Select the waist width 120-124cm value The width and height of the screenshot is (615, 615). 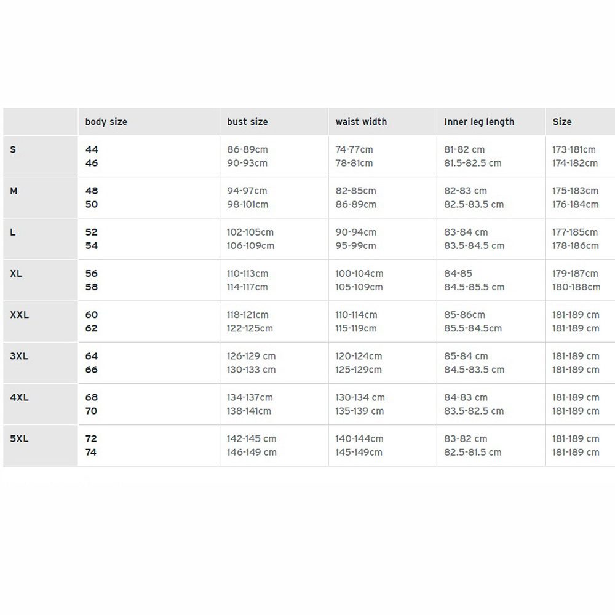pos(359,355)
